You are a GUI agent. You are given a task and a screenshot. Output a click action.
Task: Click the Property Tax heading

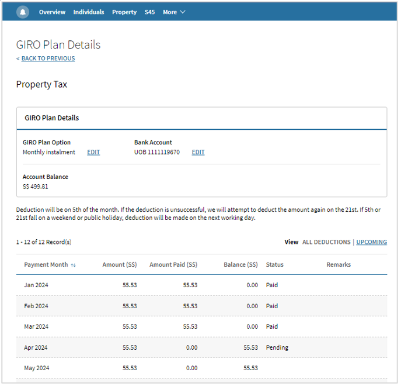[x=41, y=85]
